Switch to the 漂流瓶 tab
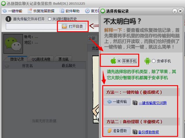185x138 pixels. [x=63, y=59]
